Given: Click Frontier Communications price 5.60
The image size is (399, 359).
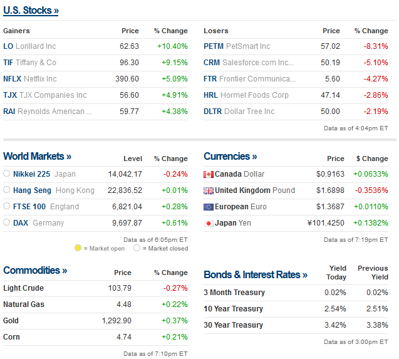Looking at the screenshot, I should (x=333, y=79).
